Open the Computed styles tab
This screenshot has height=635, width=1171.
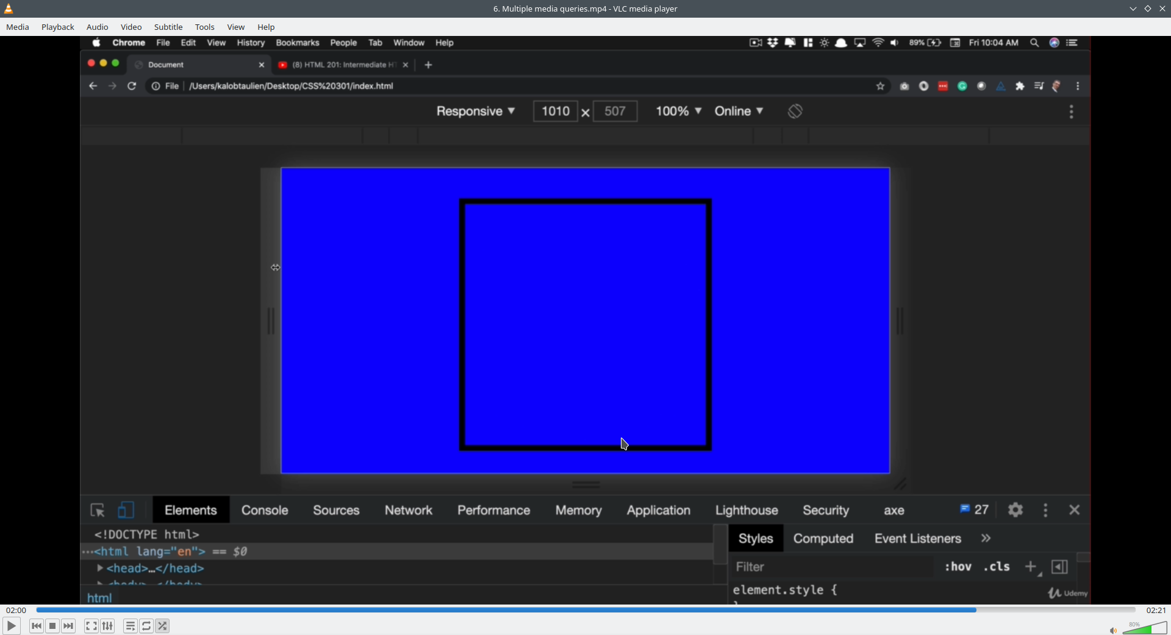click(823, 539)
